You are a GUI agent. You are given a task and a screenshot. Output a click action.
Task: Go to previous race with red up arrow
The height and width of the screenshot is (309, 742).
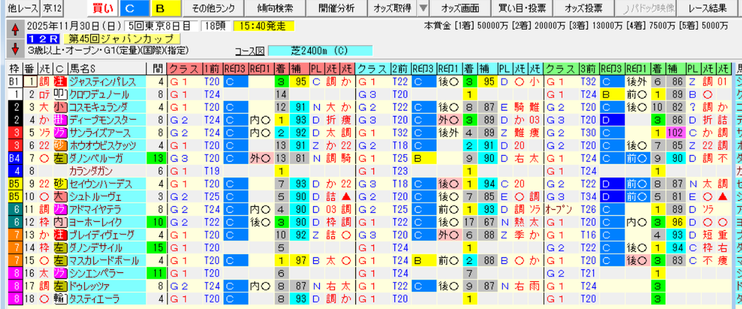pos(15,30)
